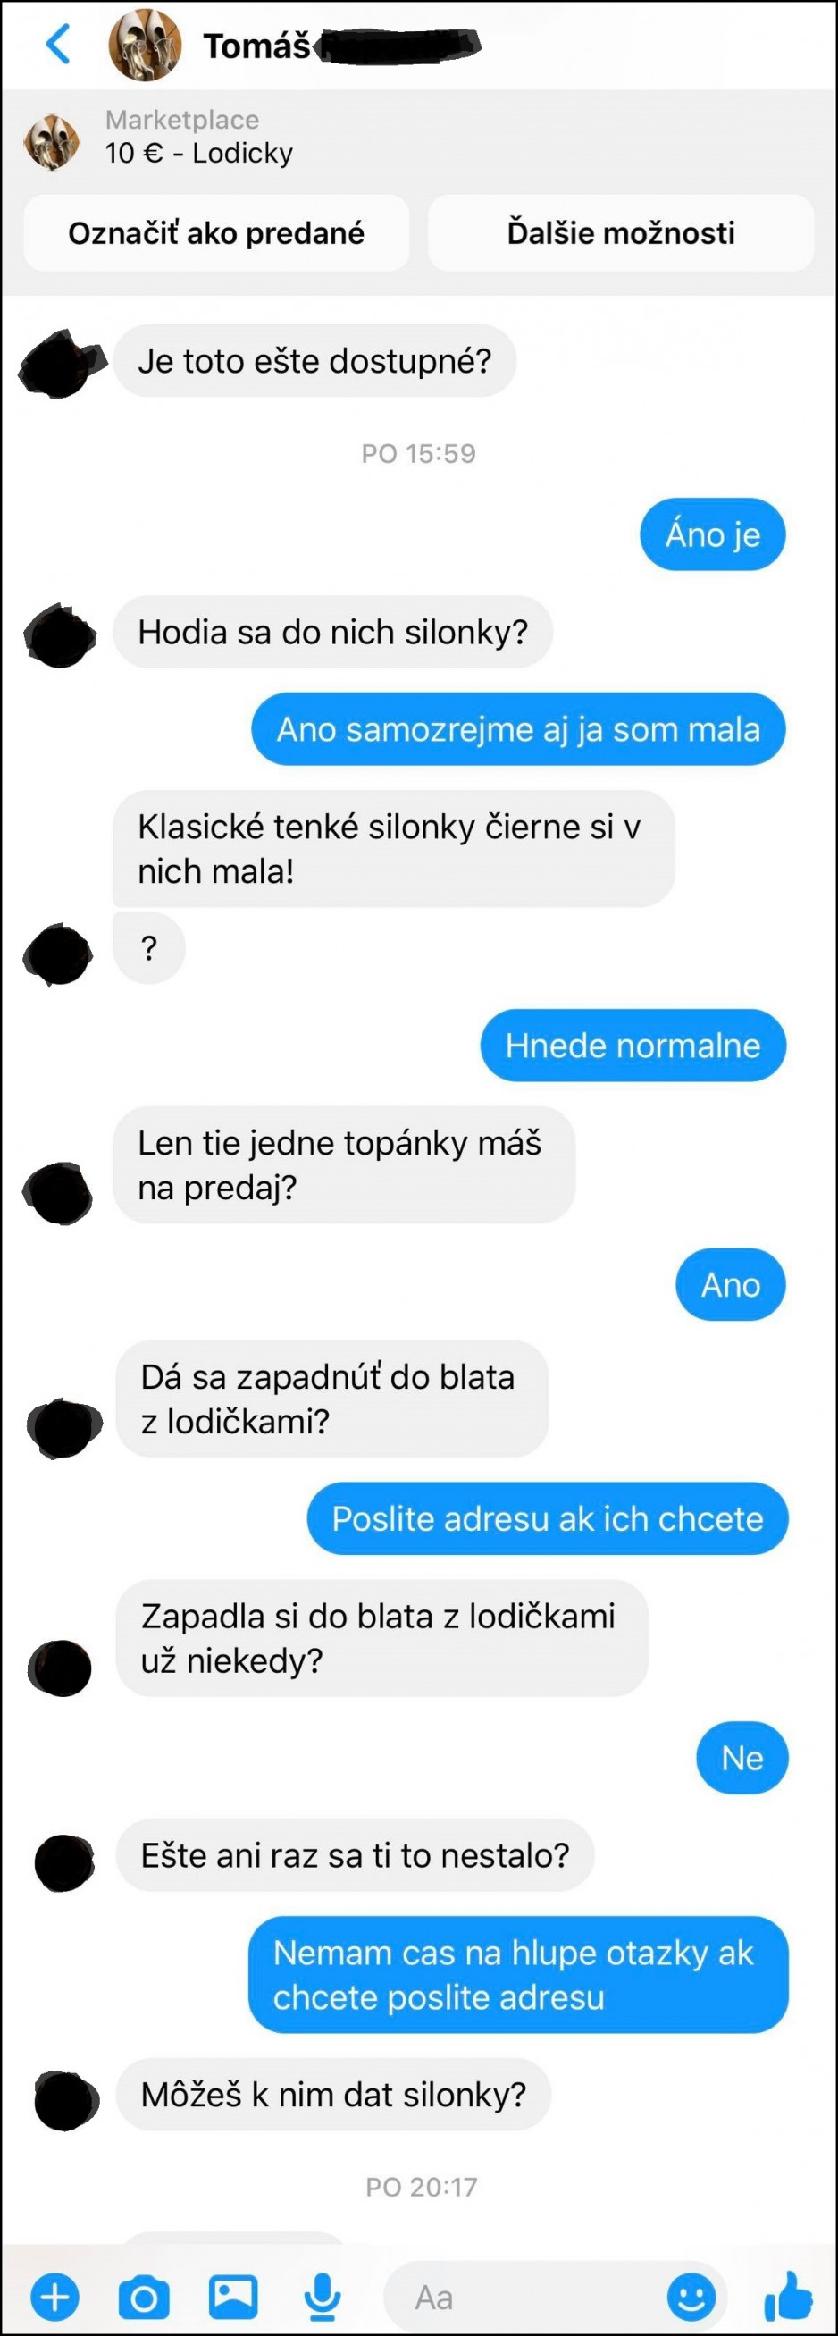
Task: Select the 'Poslite adresu ak ich chcete' message
Action: tap(548, 1518)
